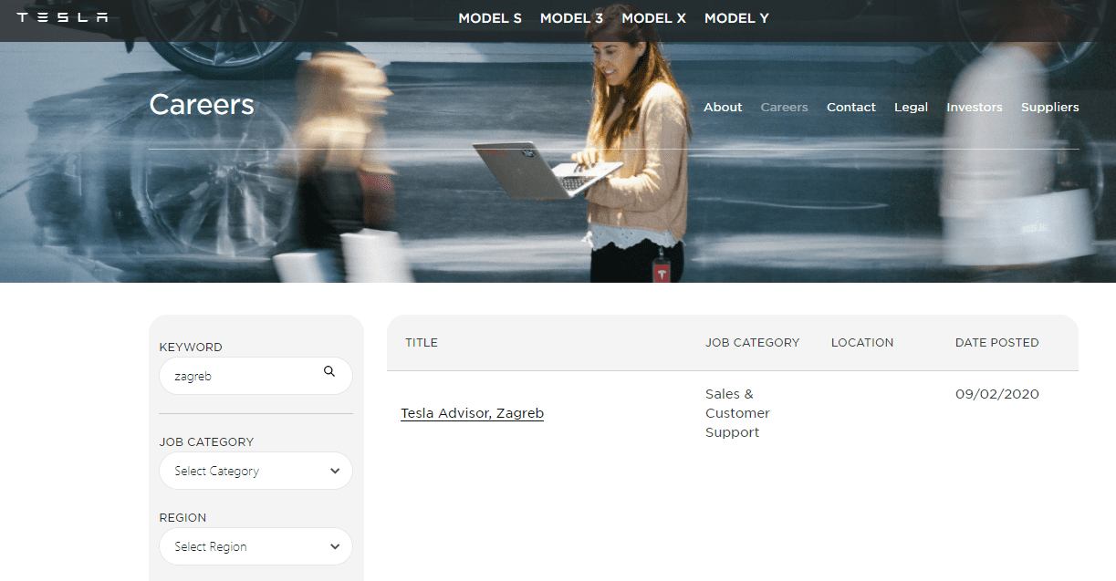Expand the Select Region dropdown
Viewport: 1116px width, 581px height.
[x=256, y=546]
